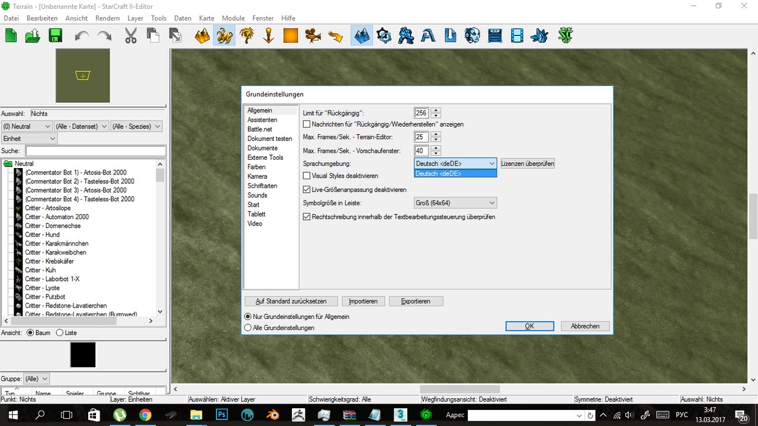Select the Alle Grundeinstellungen radio button
The image size is (758, 426).
tap(248, 327)
